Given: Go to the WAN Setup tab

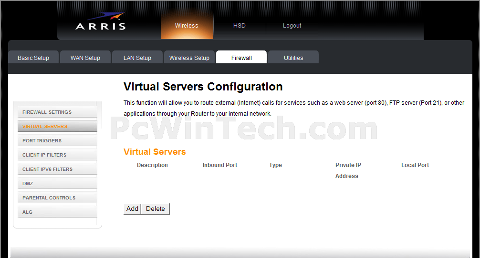Looking at the screenshot, I should click(x=85, y=58).
